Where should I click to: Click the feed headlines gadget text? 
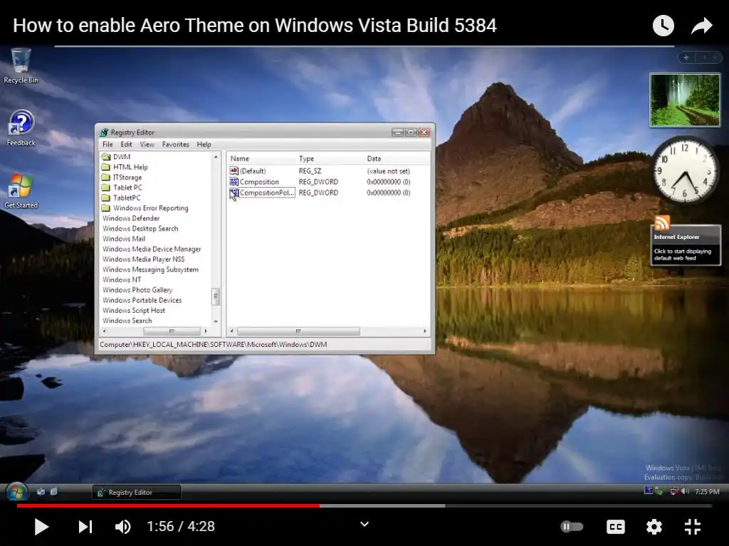(683, 255)
